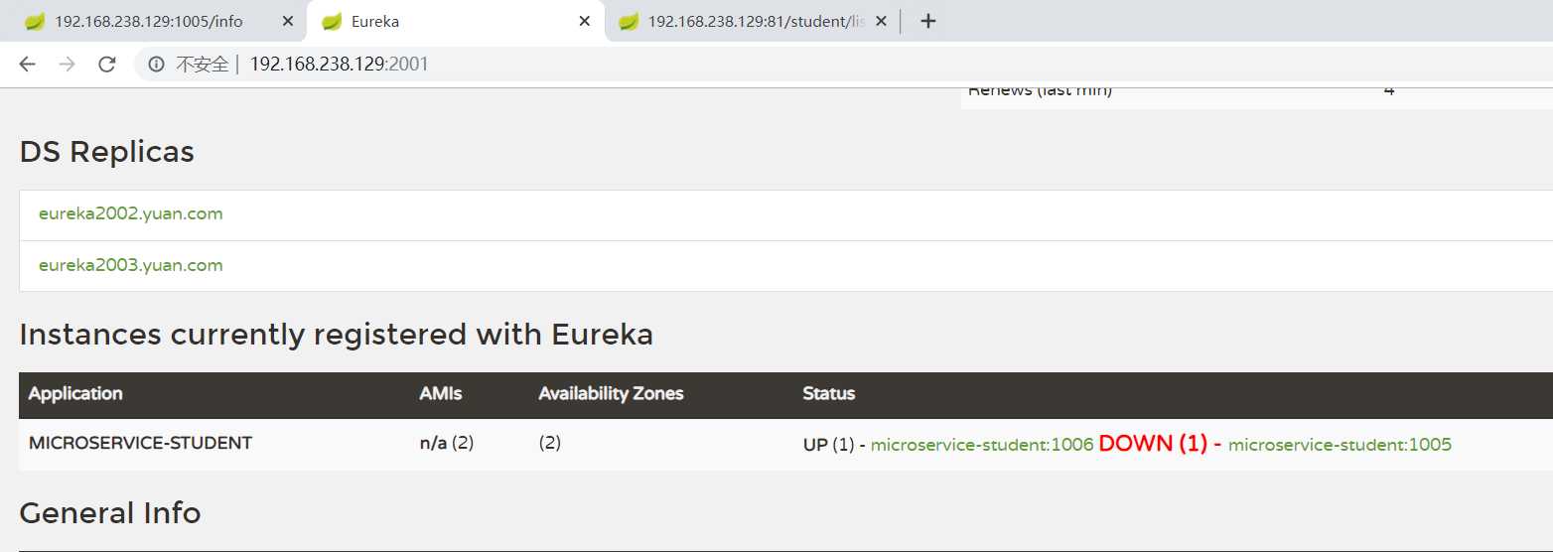Go forward with the browser forward arrow
1553x552 pixels.
pos(67,65)
